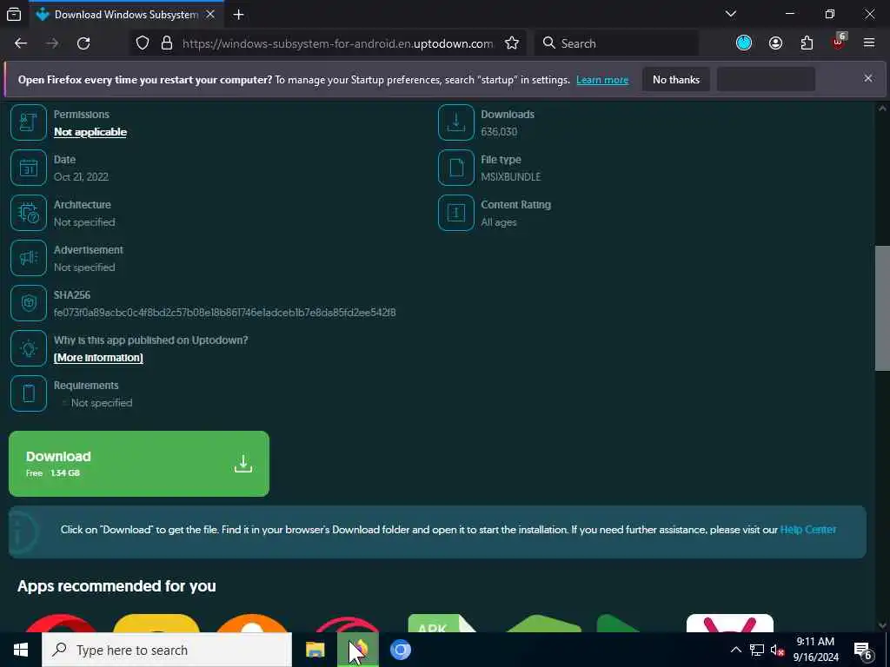Open the Windows Start button
This screenshot has width=890, height=667.
tap(21, 650)
